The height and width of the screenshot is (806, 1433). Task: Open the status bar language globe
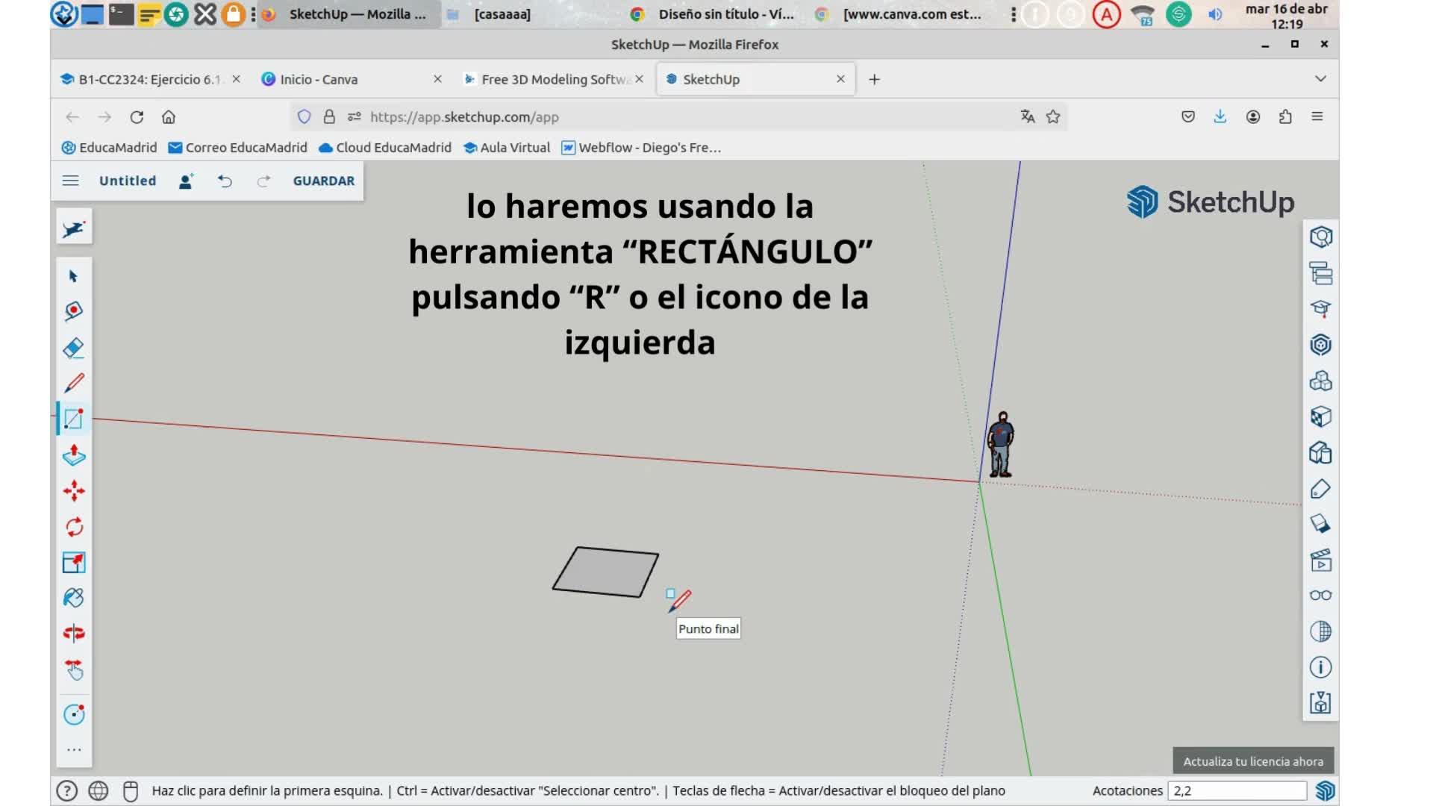click(x=99, y=790)
